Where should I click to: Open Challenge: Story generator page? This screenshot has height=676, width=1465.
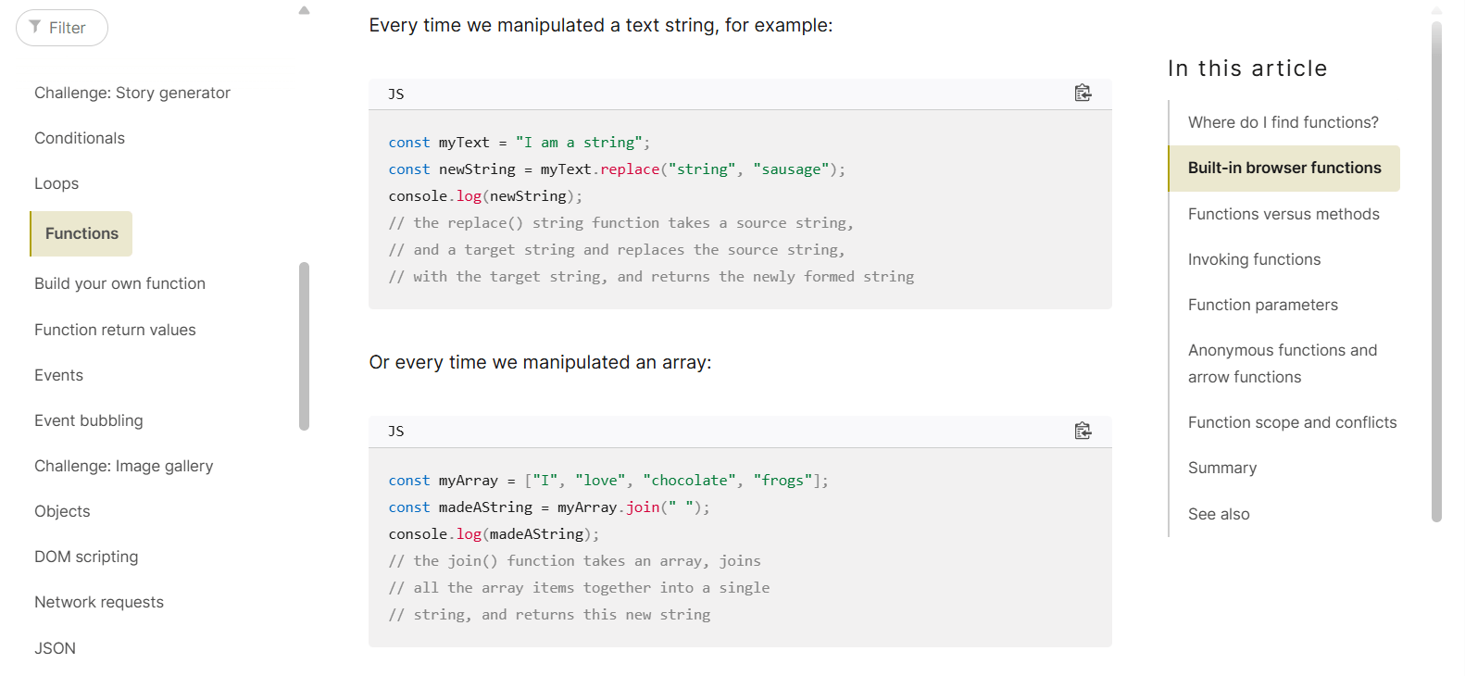[x=132, y=93]
